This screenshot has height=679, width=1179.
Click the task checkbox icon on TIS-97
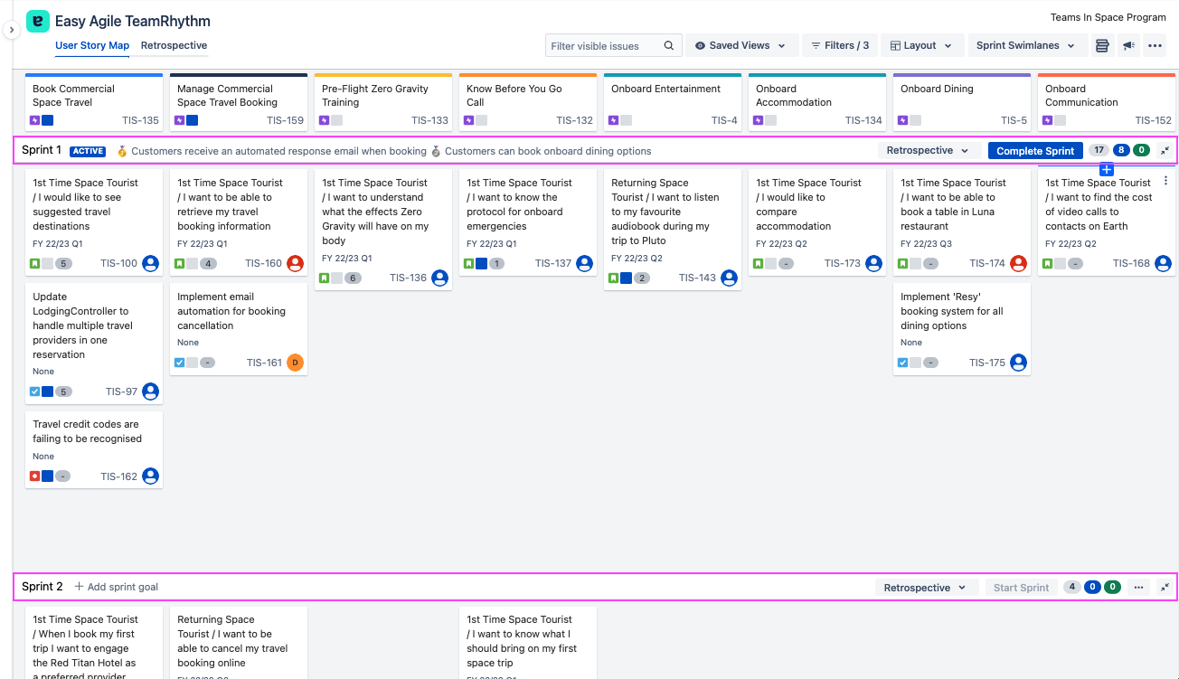tap(35, 391)
